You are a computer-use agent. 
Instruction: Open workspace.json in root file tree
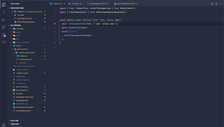point(23,111)
